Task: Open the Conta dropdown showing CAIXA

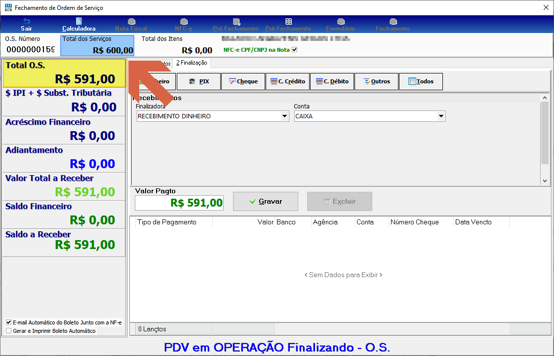Action: pos(441,116)
